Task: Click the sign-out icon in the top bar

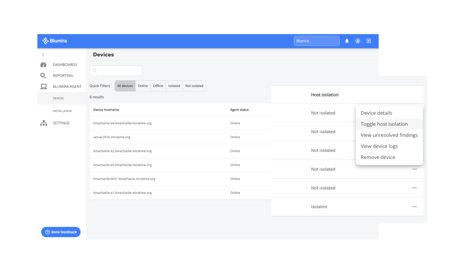Action: point(368,41)
